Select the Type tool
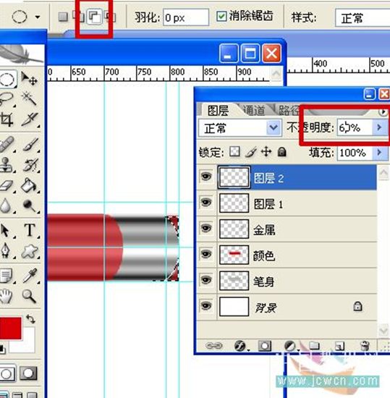The image size is (390, 398). pyautogui.click(x=30, y=230)
